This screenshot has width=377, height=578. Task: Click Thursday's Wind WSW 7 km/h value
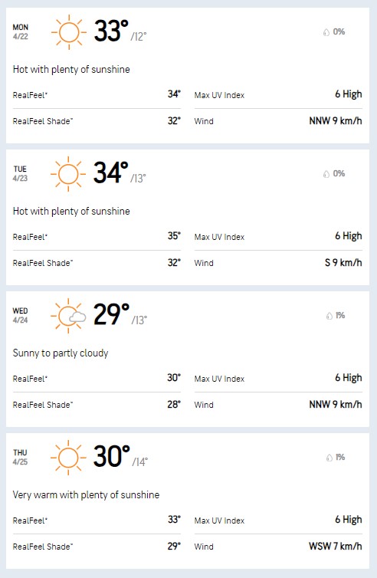tap(336, 547)
